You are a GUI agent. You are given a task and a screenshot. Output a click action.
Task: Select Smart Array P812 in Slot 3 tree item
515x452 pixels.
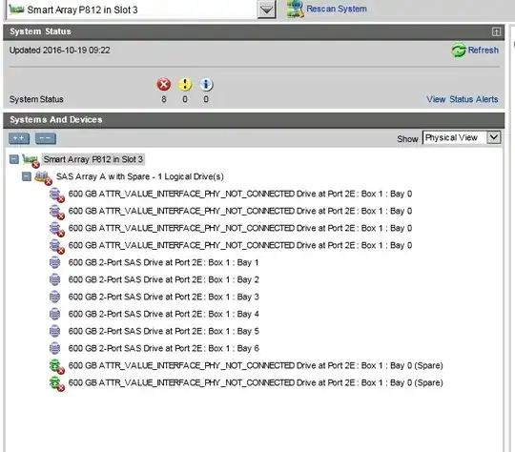(x=93, y=159)
